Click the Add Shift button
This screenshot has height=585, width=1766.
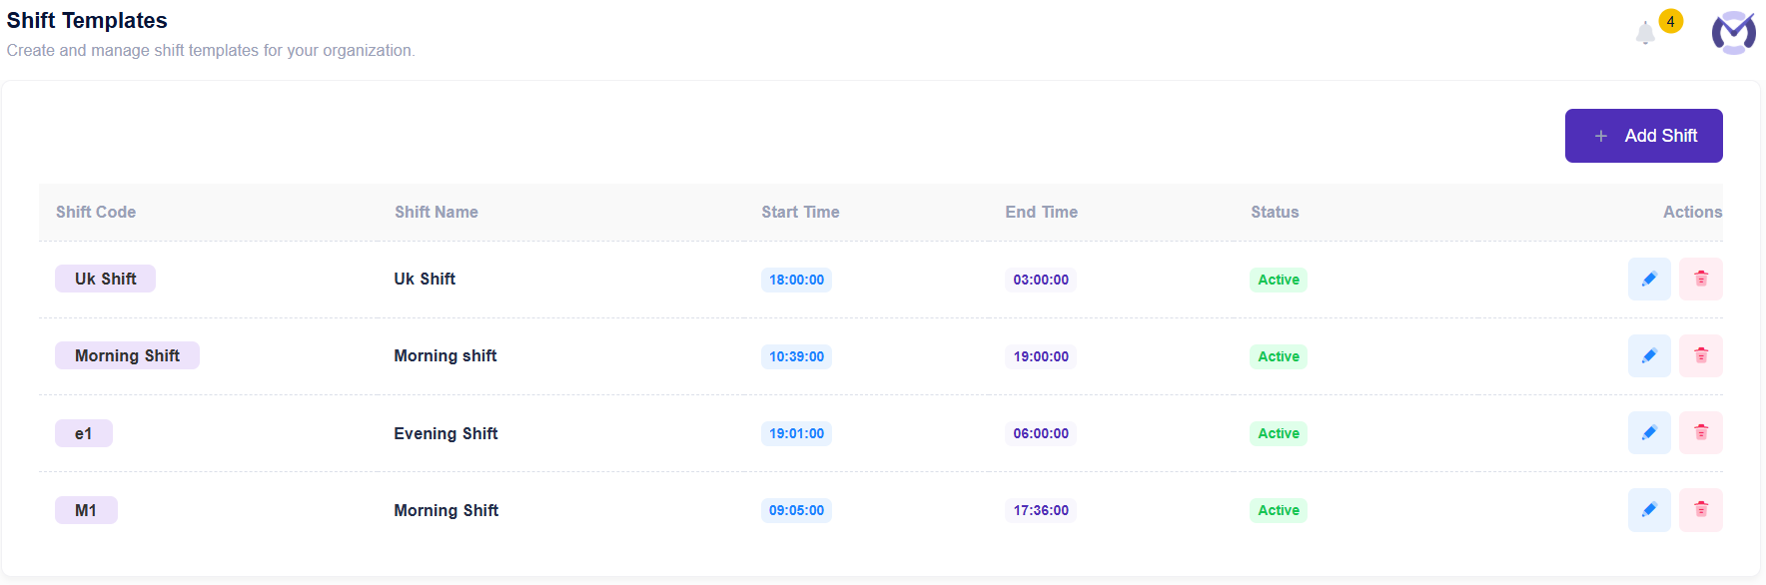coord(1644,136)
